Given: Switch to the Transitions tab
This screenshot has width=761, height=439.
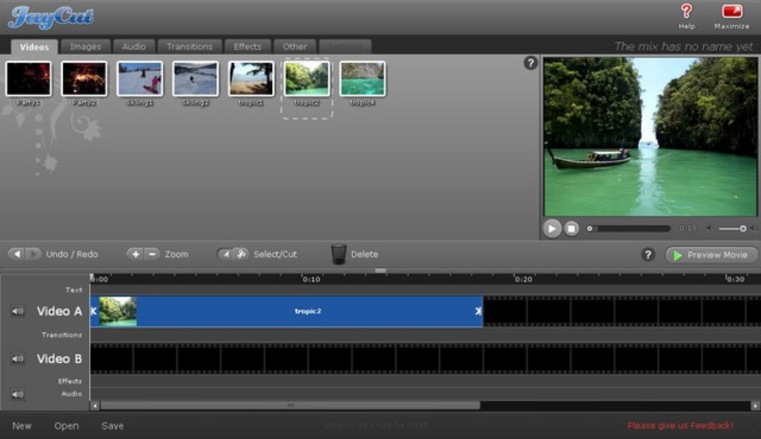Looking at the screenshot, I should tap(189, 45).
